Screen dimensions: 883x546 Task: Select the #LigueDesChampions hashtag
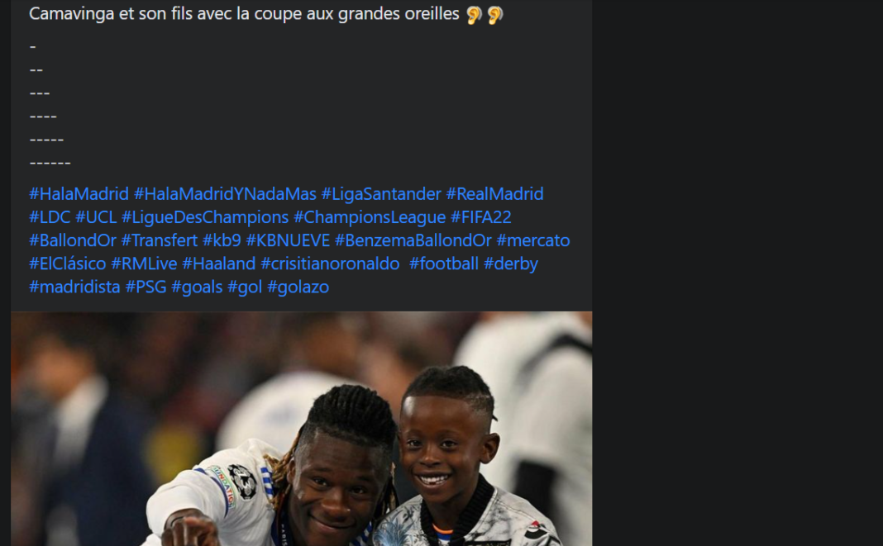205,217
